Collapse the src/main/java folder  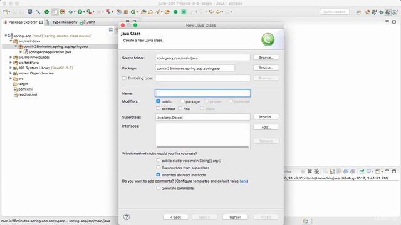[11, 41]
